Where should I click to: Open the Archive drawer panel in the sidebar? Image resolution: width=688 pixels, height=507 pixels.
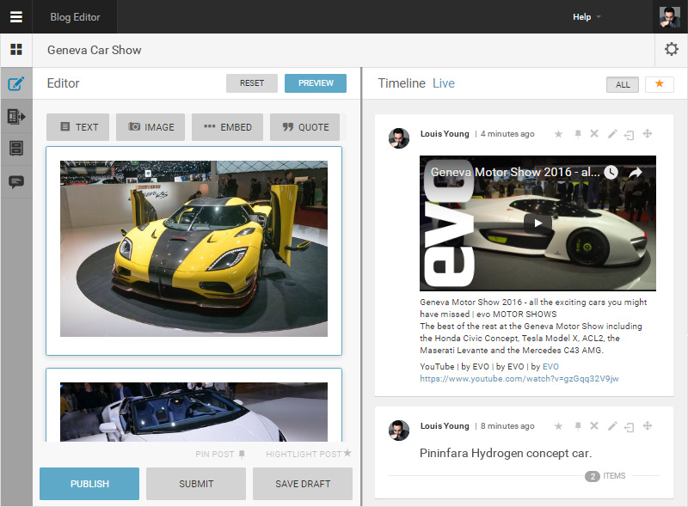coord(15,147)
